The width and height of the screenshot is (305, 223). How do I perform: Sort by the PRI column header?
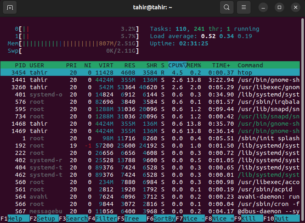pyautogui.click(x=71, y=65)
